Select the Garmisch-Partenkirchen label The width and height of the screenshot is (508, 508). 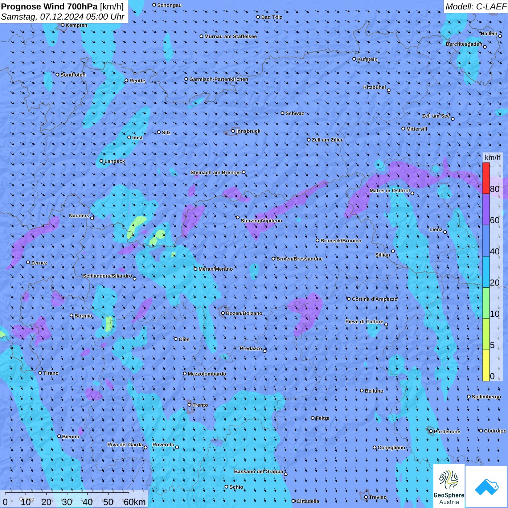219,79
